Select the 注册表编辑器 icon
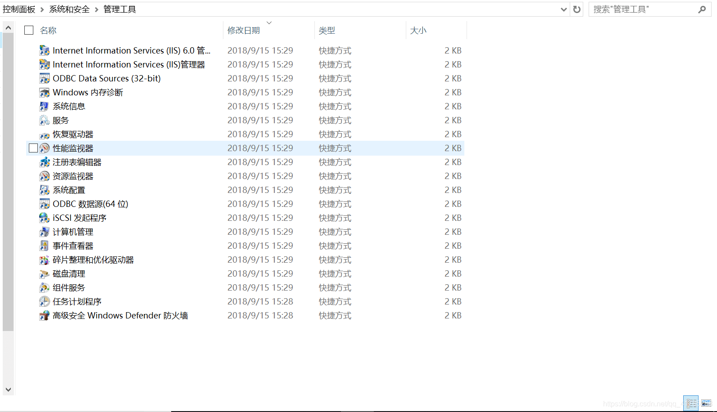 (44, 162)
